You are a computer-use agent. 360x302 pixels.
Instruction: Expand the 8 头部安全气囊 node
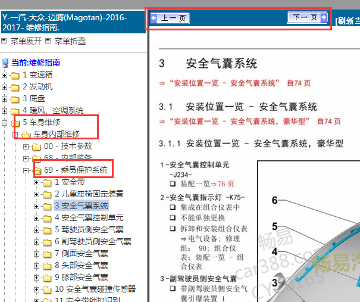click(x=36, y=266)
